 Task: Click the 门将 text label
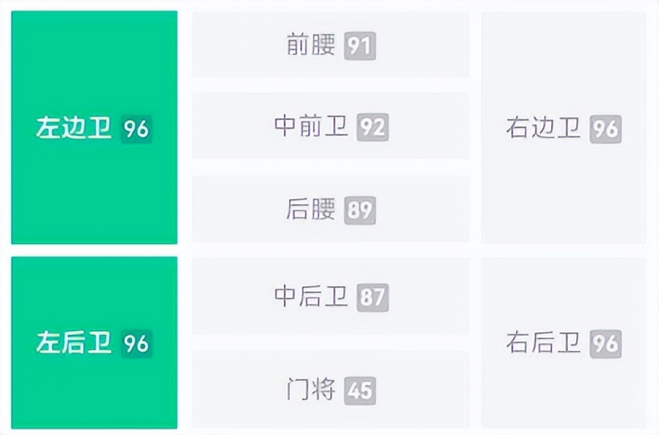coord(311,390)
